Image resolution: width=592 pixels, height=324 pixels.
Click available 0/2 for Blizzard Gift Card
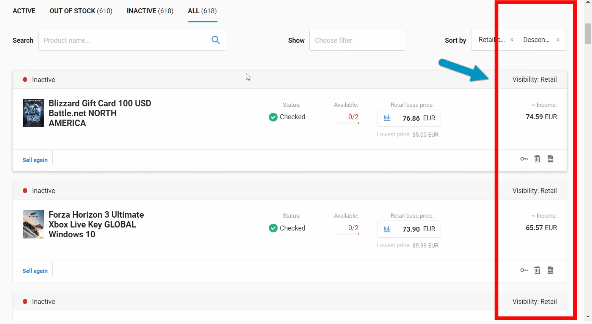(x=353, y=117)
